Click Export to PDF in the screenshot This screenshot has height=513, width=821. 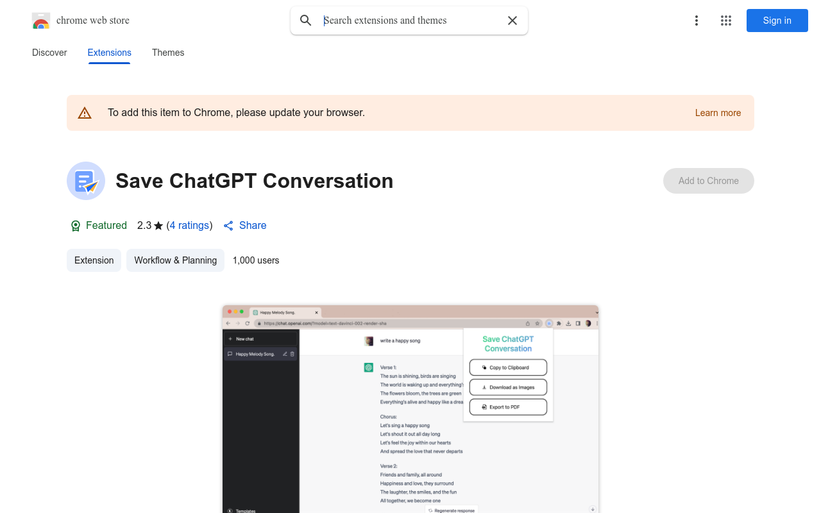(x=508, y=407)
